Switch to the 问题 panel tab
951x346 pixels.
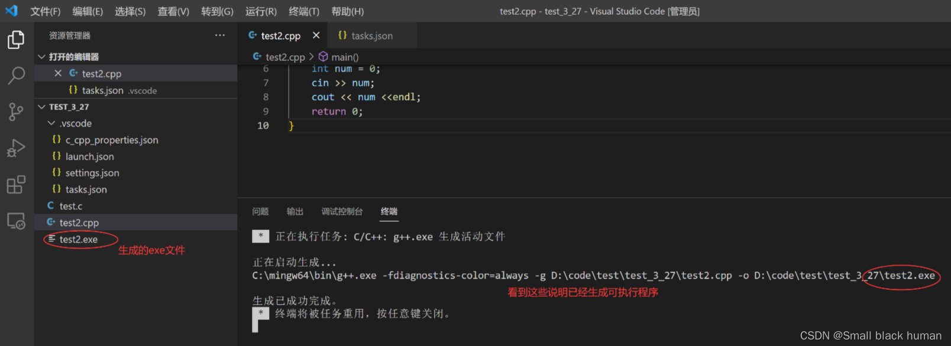(x=260, y=212)
